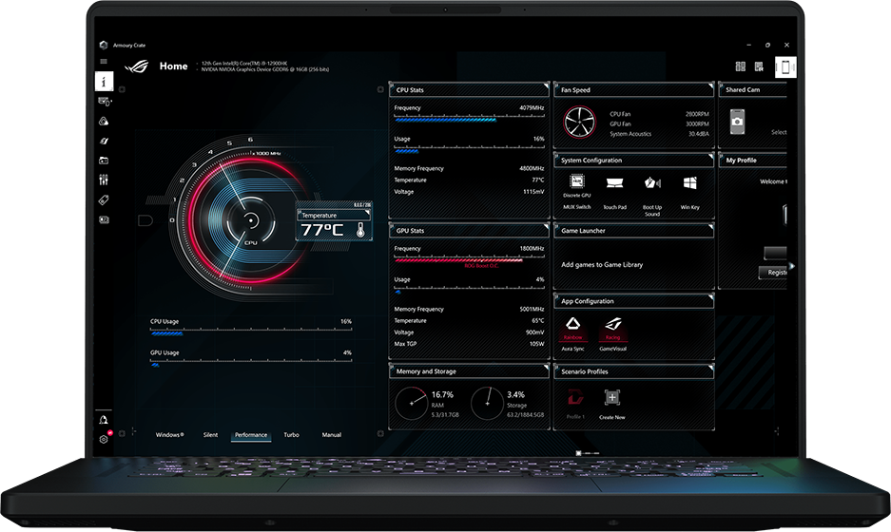Open the Featured deals tag icon

coord(104,199)
